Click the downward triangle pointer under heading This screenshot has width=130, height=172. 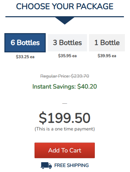point(65,21)
